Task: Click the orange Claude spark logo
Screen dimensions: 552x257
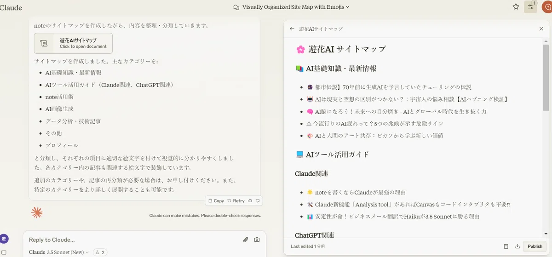Action: click(37, 212)
